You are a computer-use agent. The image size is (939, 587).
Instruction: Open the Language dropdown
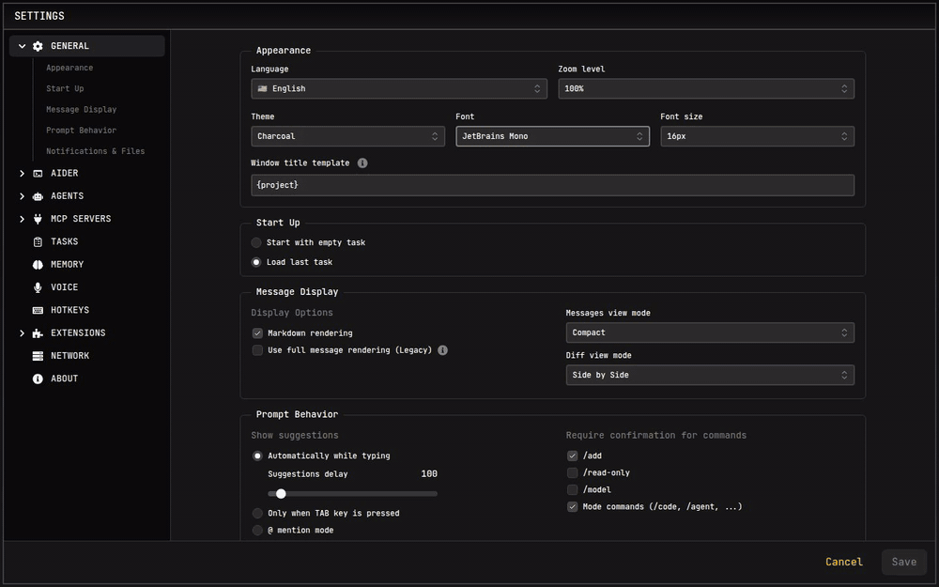(x=399, y=88)
